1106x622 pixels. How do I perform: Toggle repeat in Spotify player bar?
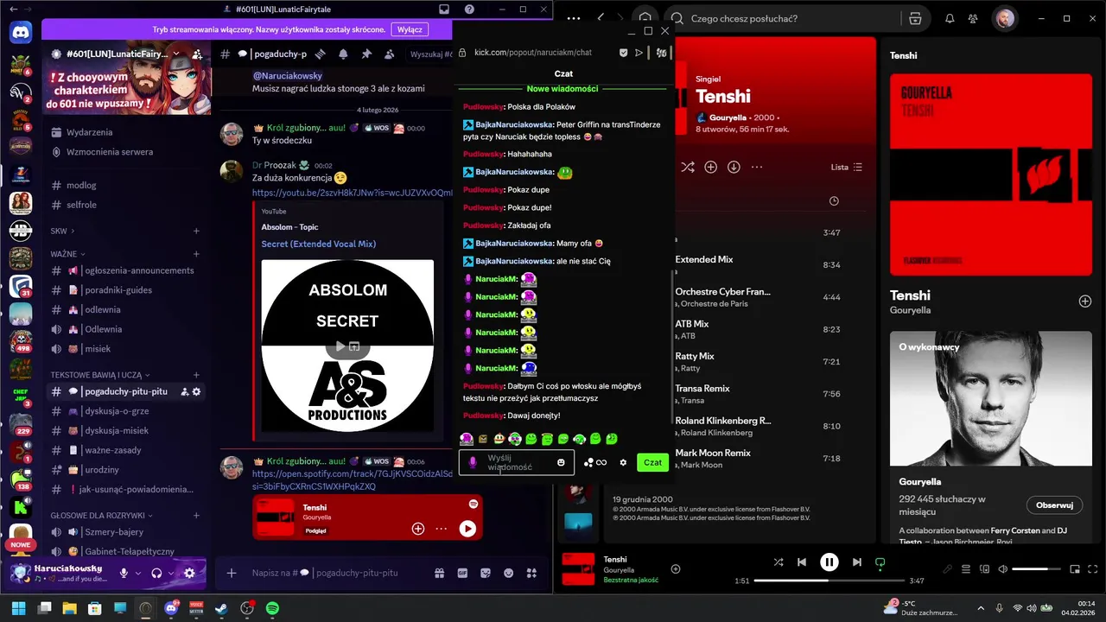880,562
